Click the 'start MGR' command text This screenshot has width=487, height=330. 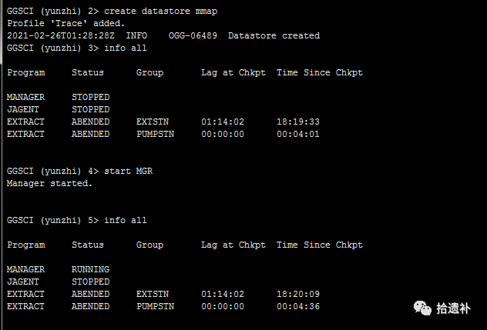128,172
